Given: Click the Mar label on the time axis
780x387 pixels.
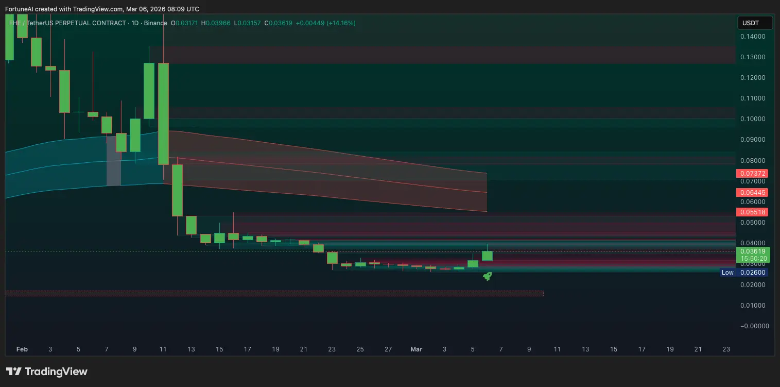Looking at the screenshot, I should (x=417, y=349).
